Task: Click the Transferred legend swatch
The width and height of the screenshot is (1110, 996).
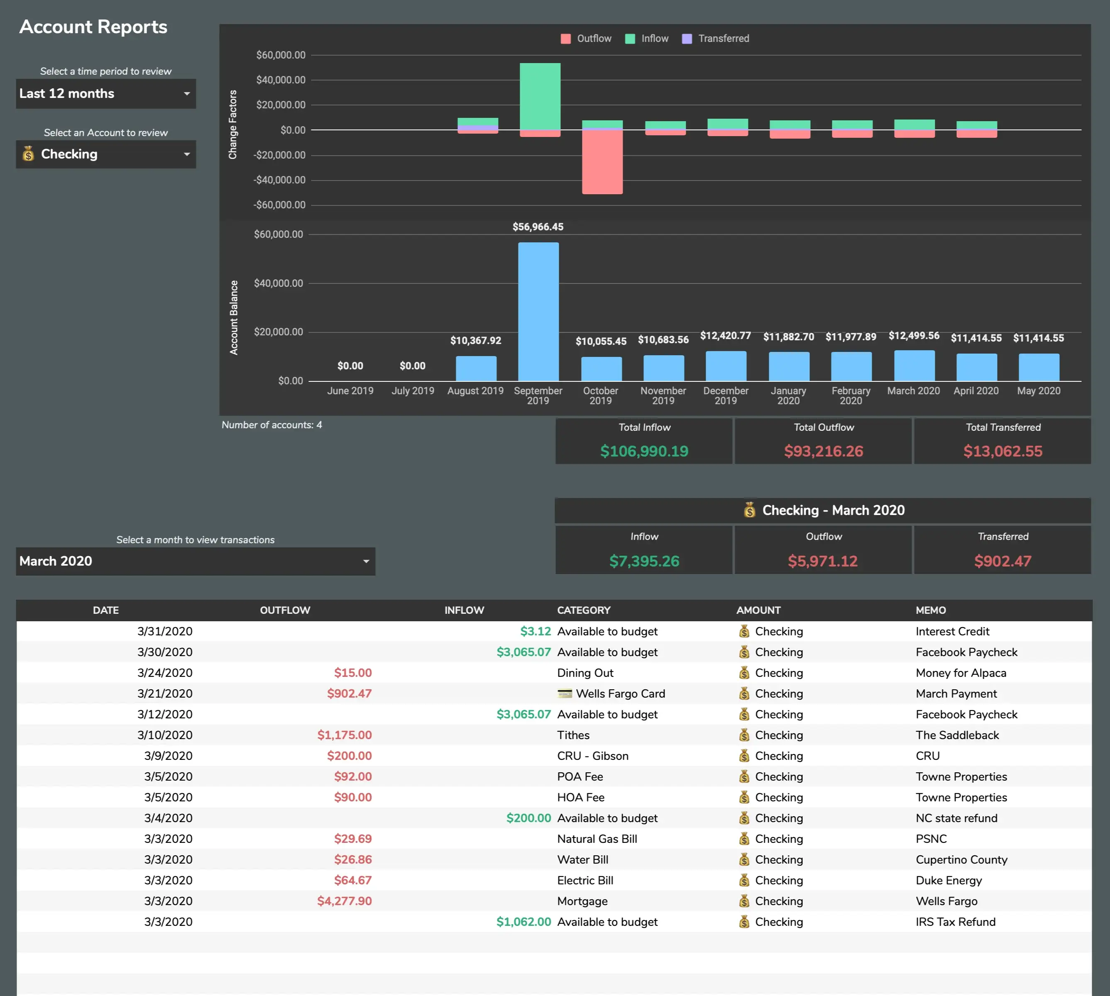Action: (687, 38)
